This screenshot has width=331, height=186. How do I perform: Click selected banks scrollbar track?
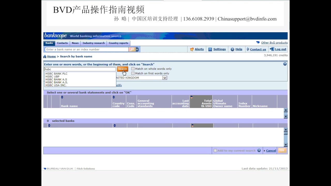click(x=286, y=139)
